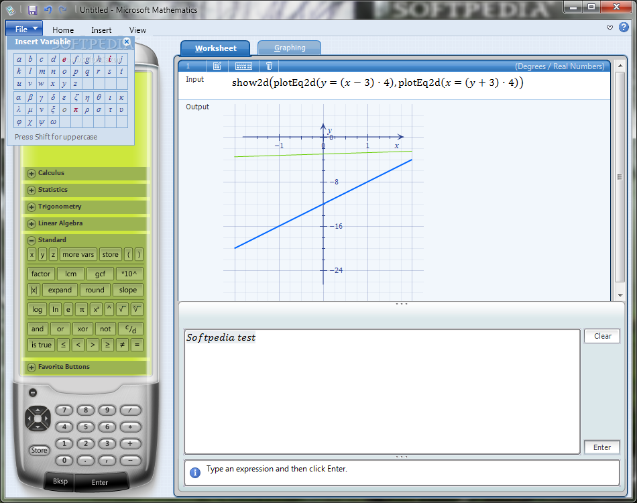Viewport: 637px width, 503px height.
Task: Insert the variable letter e
Action: (64, 59)
